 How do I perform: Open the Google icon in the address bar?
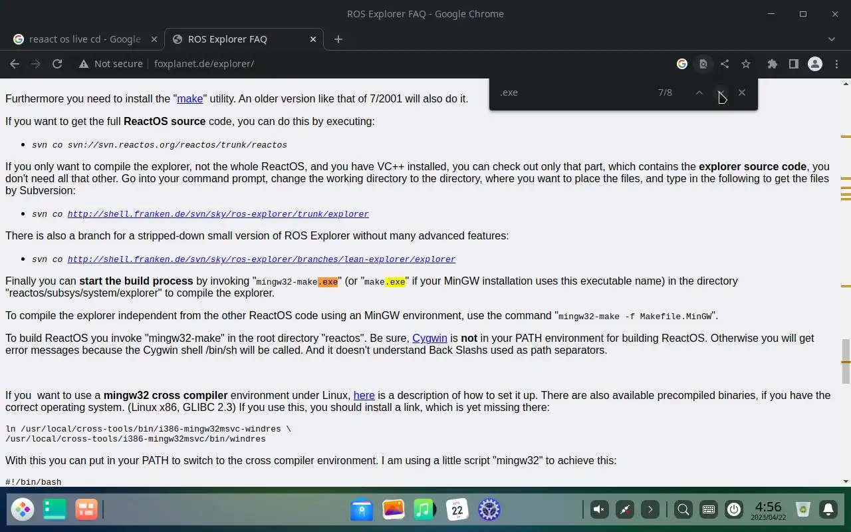click(682, 64)
